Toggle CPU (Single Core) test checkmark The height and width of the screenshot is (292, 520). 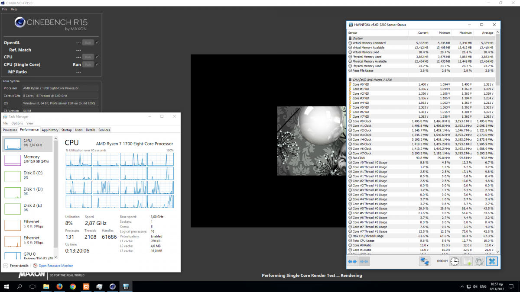97,64
